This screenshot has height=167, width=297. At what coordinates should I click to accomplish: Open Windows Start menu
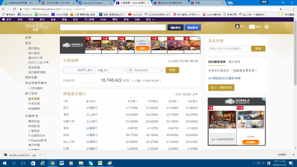click(5, 163)
